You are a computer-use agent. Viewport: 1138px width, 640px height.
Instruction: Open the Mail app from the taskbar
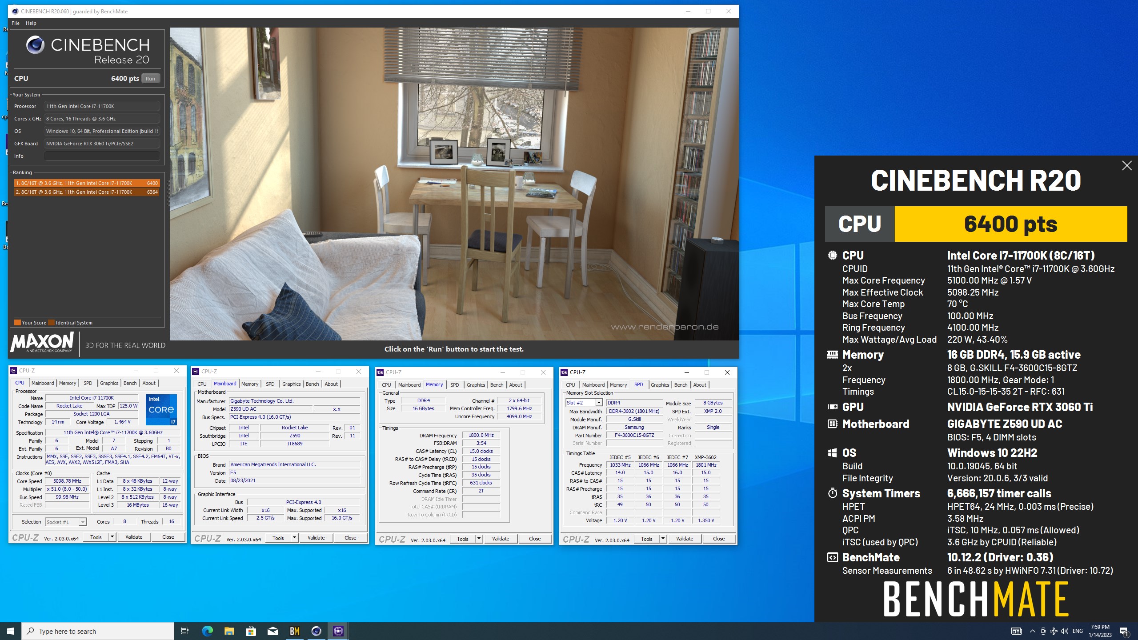273,631
